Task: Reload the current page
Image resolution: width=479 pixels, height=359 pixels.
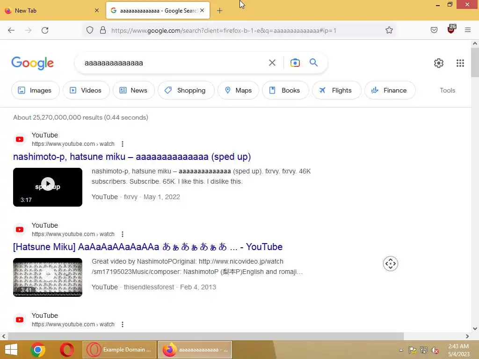Action: coord(45,30)
